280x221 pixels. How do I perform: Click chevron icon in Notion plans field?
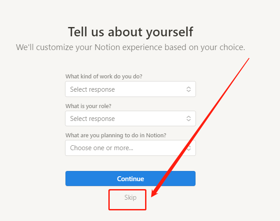(188, 148)
